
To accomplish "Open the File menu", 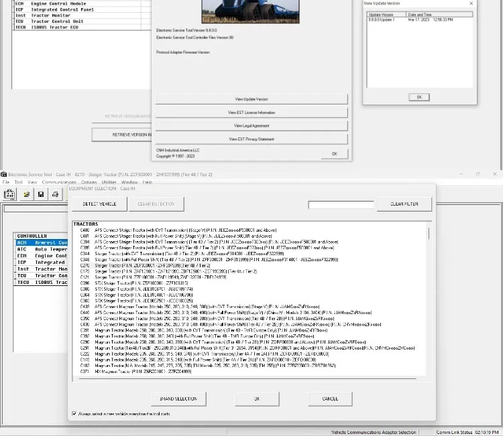I will coord(6,182).
